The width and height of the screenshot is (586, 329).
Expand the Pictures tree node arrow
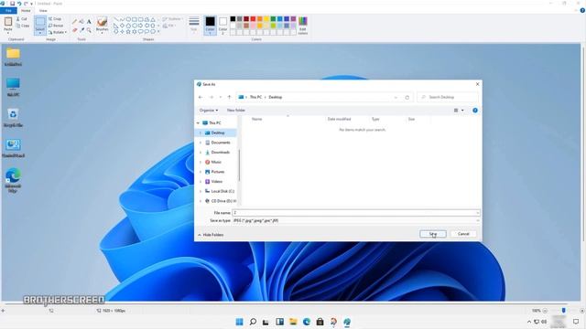(x=201, y=172)
